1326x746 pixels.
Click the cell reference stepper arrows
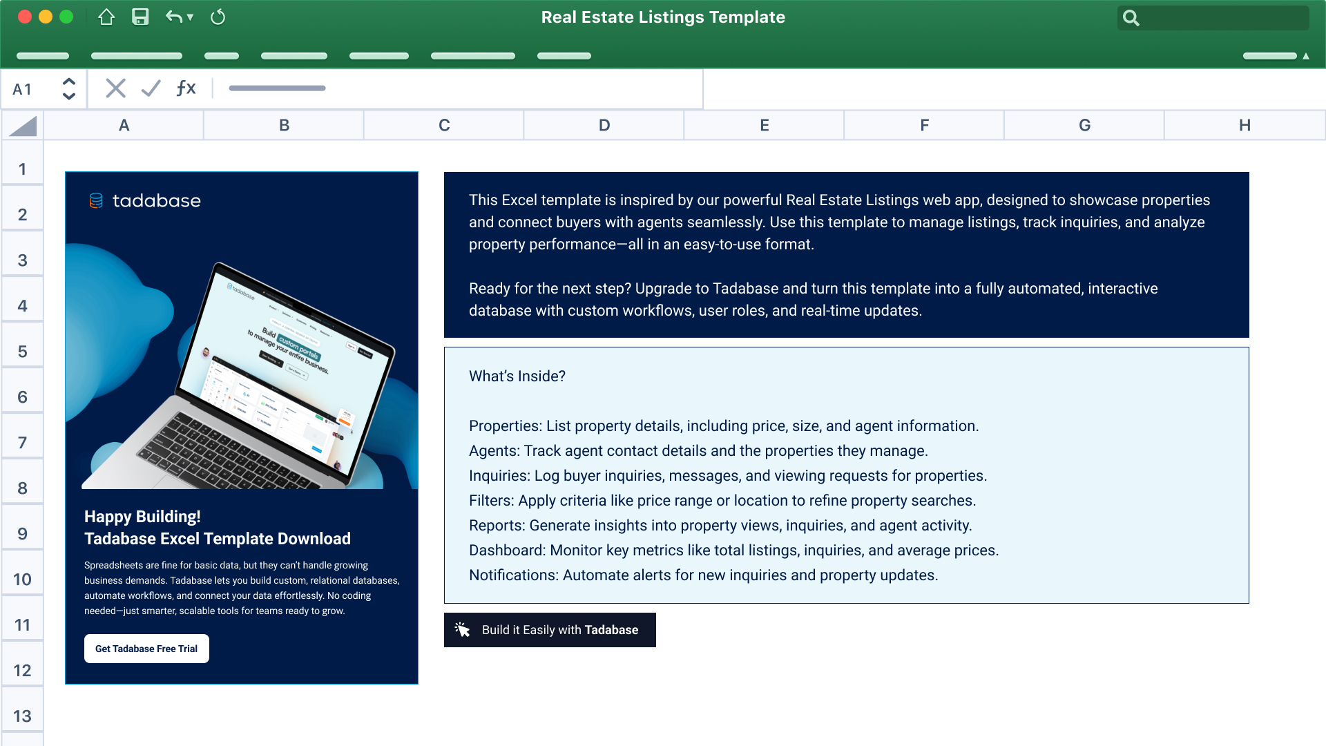point(69,88)
